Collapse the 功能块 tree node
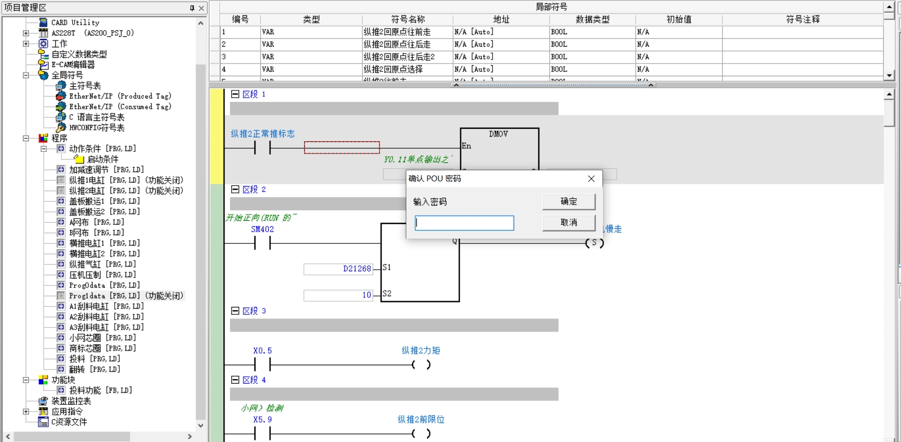This screenshot has height=442, width=901. 26,380
